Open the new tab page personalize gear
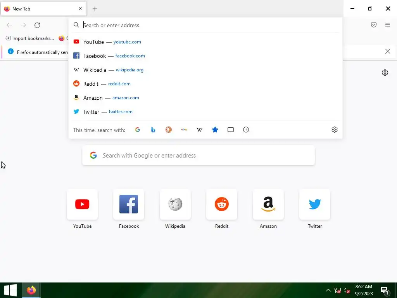397x298 pixels. (x=385, y=73)
